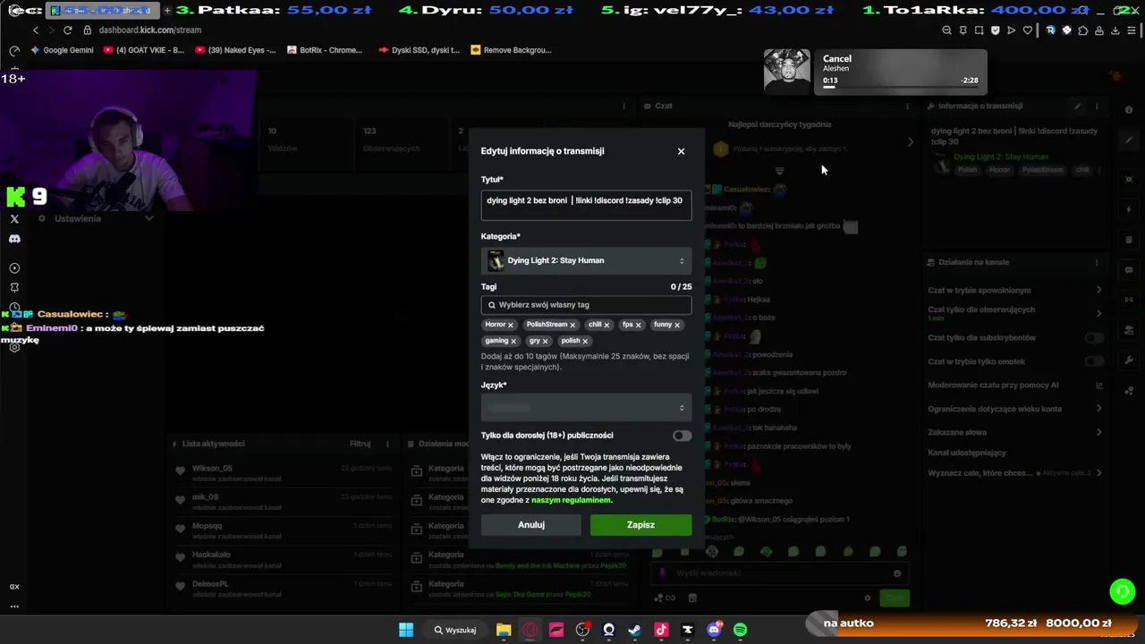
Task: Remove the polish tag
Action: [585, 342]
